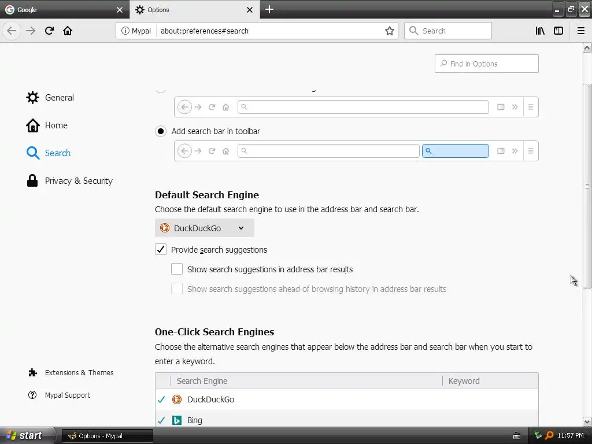Open the Home preferences category
Image resolution: width=592 pixels, height=444 pixels.
pos(46,125)
